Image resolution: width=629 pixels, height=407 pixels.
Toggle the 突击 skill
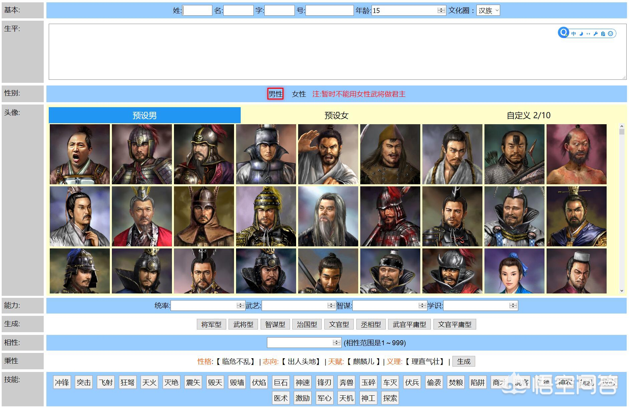(x=84, y=382)
